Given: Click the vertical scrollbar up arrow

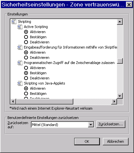Looking at the screenshot, I should [x=120, y=22].
